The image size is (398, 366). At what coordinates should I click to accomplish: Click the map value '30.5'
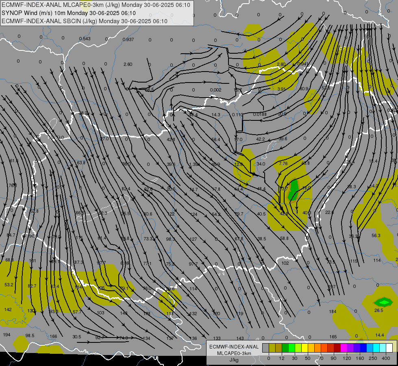pyautogui.click(x=77, y=337)
